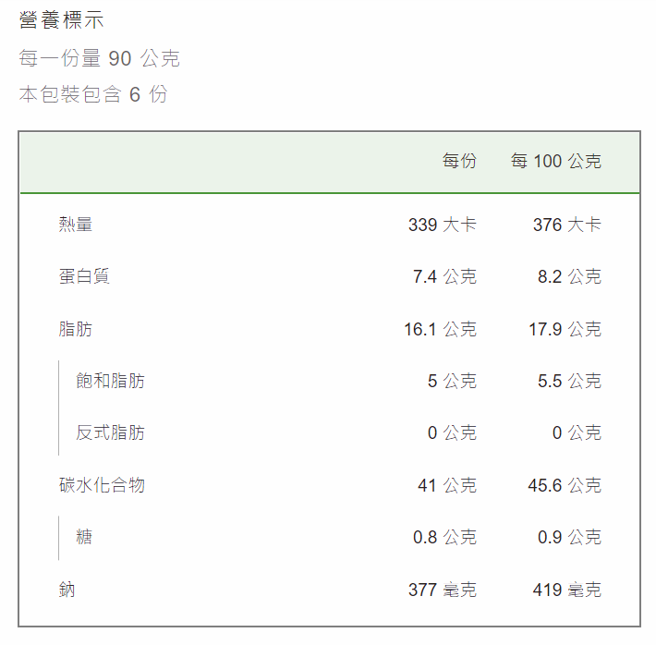Select the 每一份量 90 公克 text

pos(99,58)
